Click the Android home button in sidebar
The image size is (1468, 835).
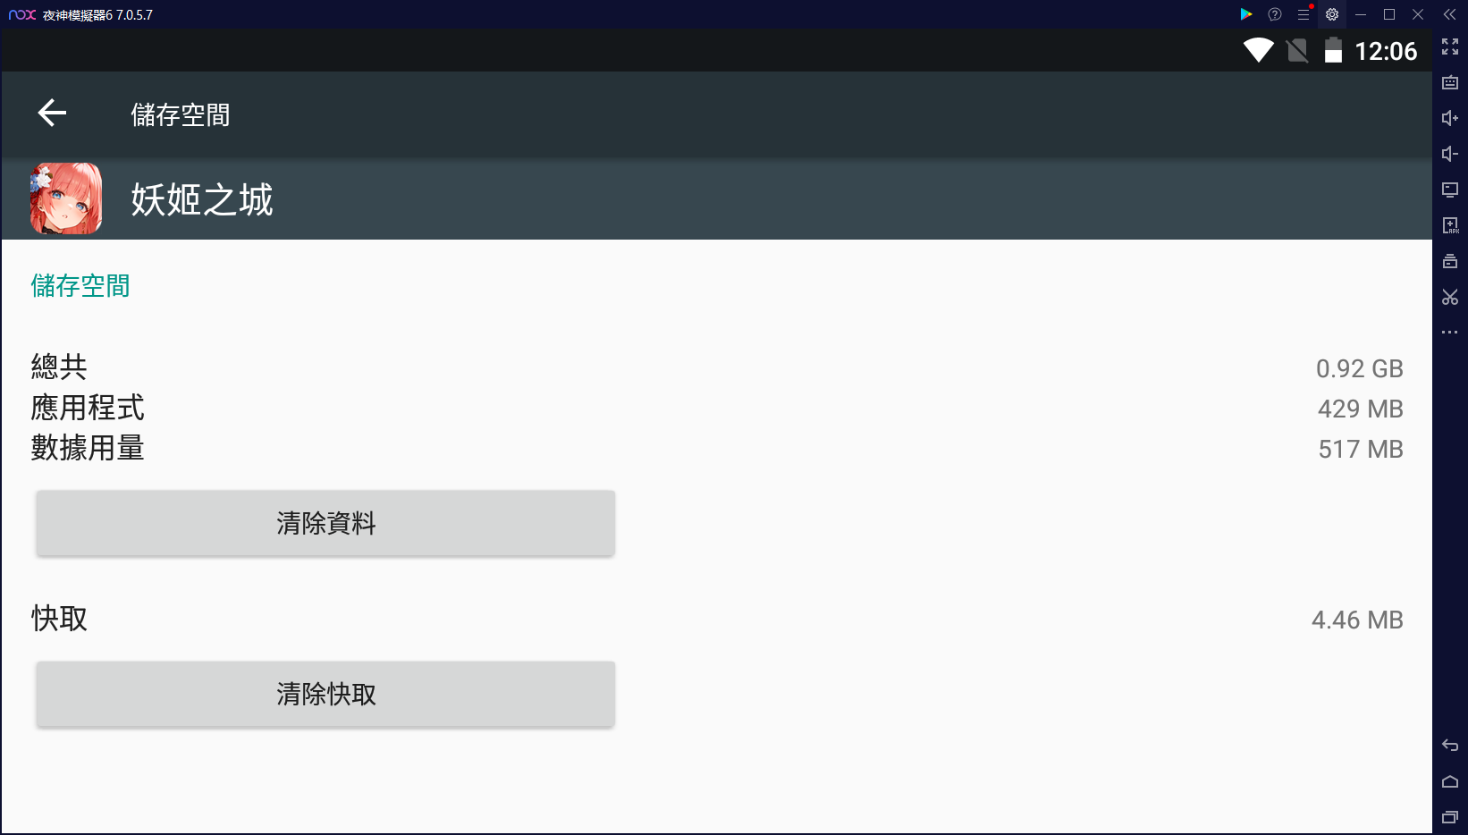coord(1450,781)
